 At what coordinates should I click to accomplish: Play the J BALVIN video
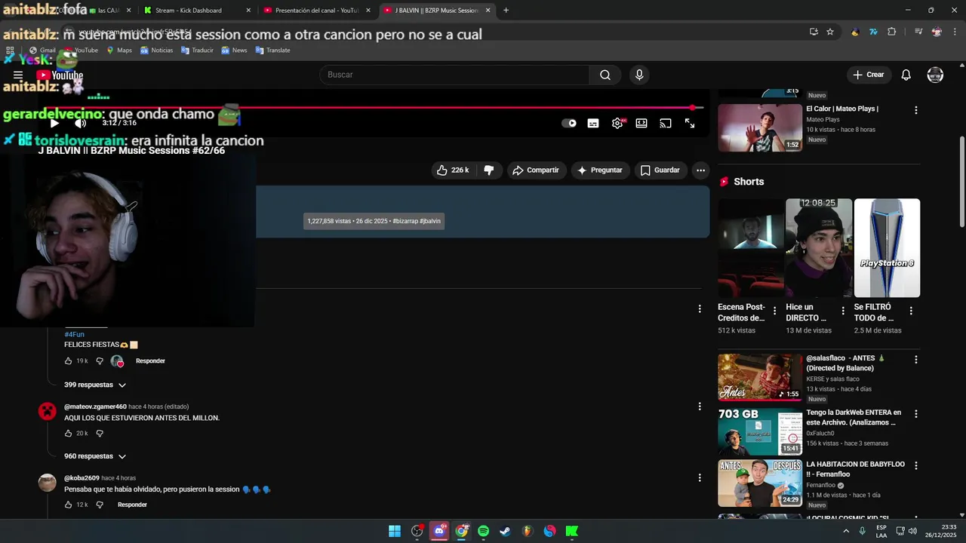click(x=54, y=123)
